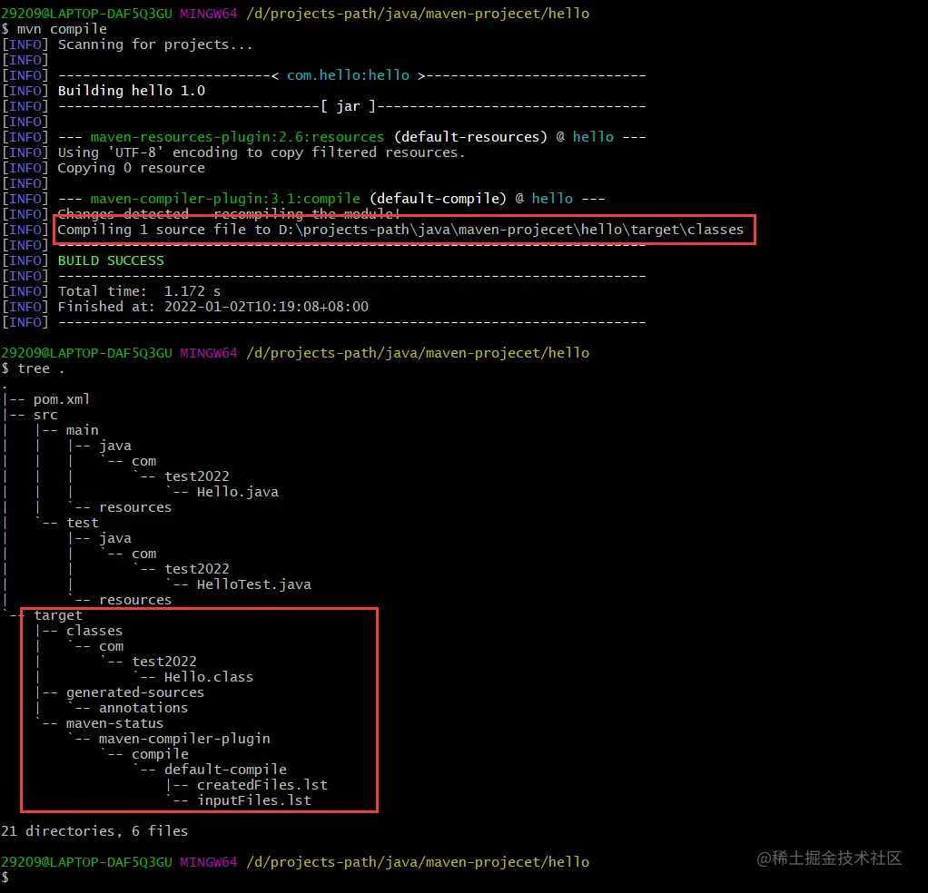928x893 pixels.
Task: Click the 'classes' directory entry
Action: 94,631
